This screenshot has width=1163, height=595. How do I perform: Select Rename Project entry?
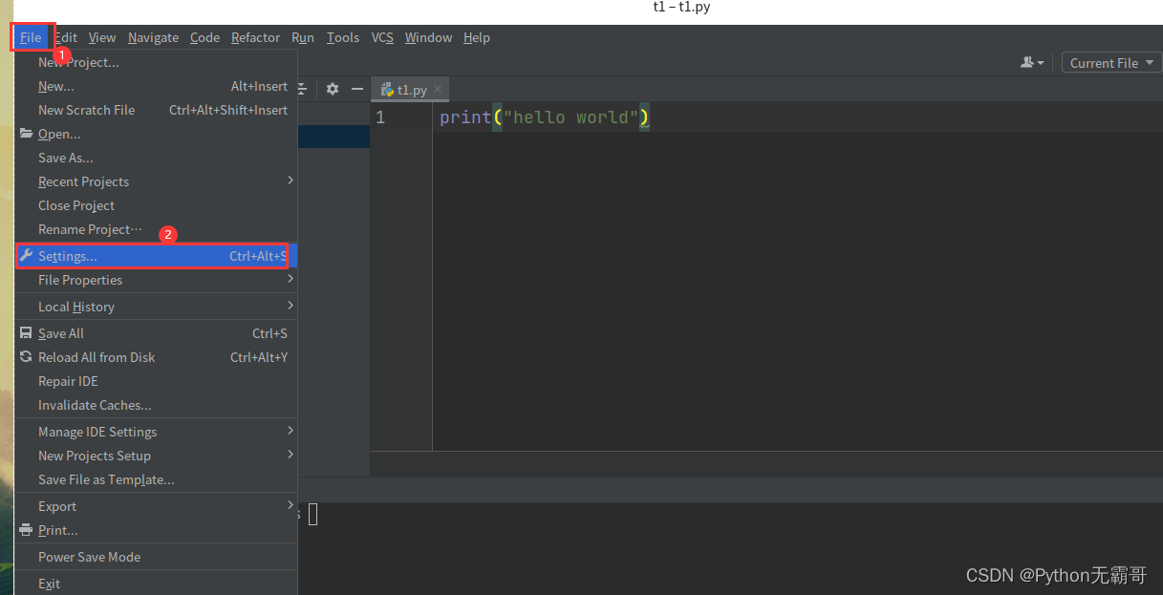(156, 229)
